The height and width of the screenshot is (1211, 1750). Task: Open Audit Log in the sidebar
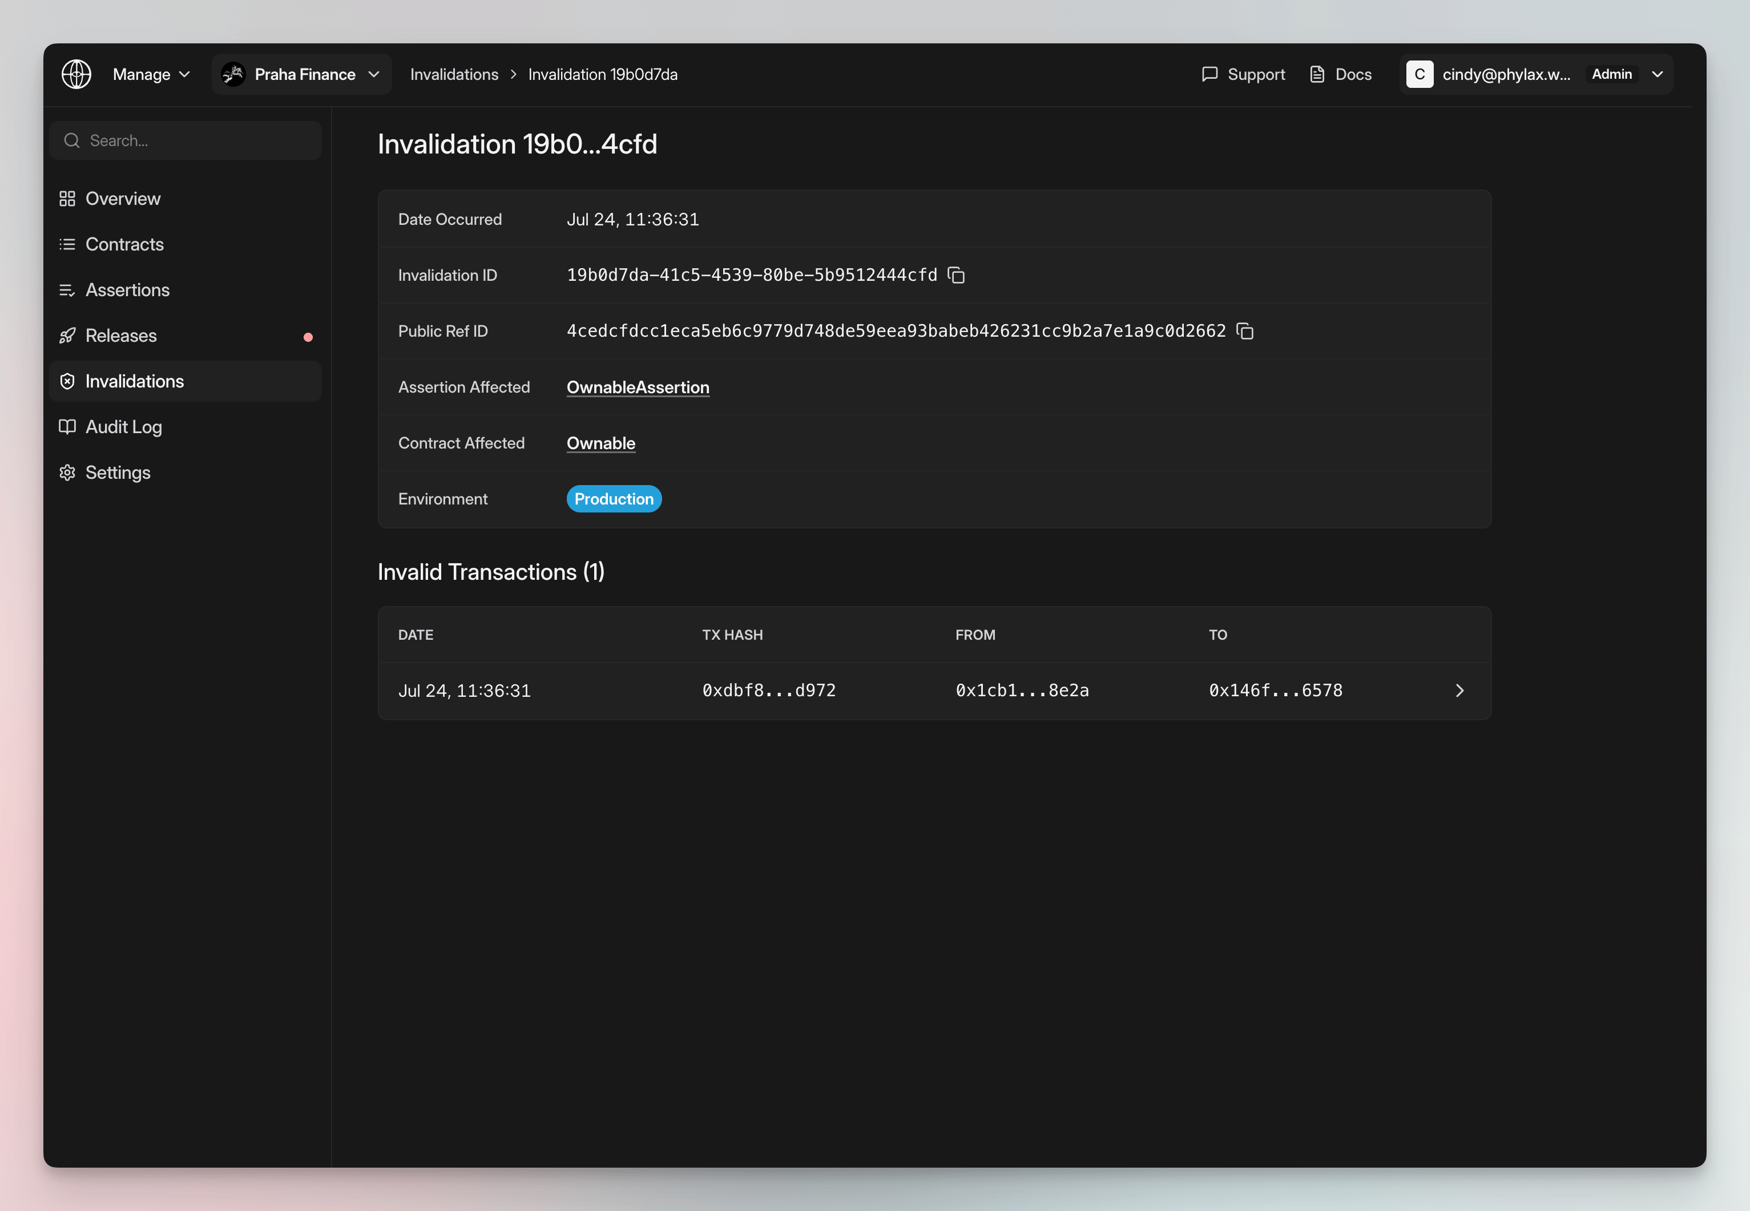tap(185, 426)
